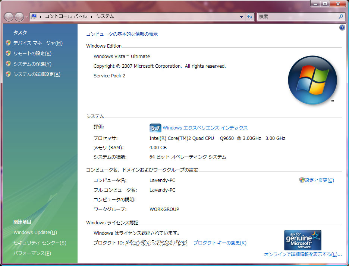Click the 評価: label
349x266 pixels.
point(99,127)
